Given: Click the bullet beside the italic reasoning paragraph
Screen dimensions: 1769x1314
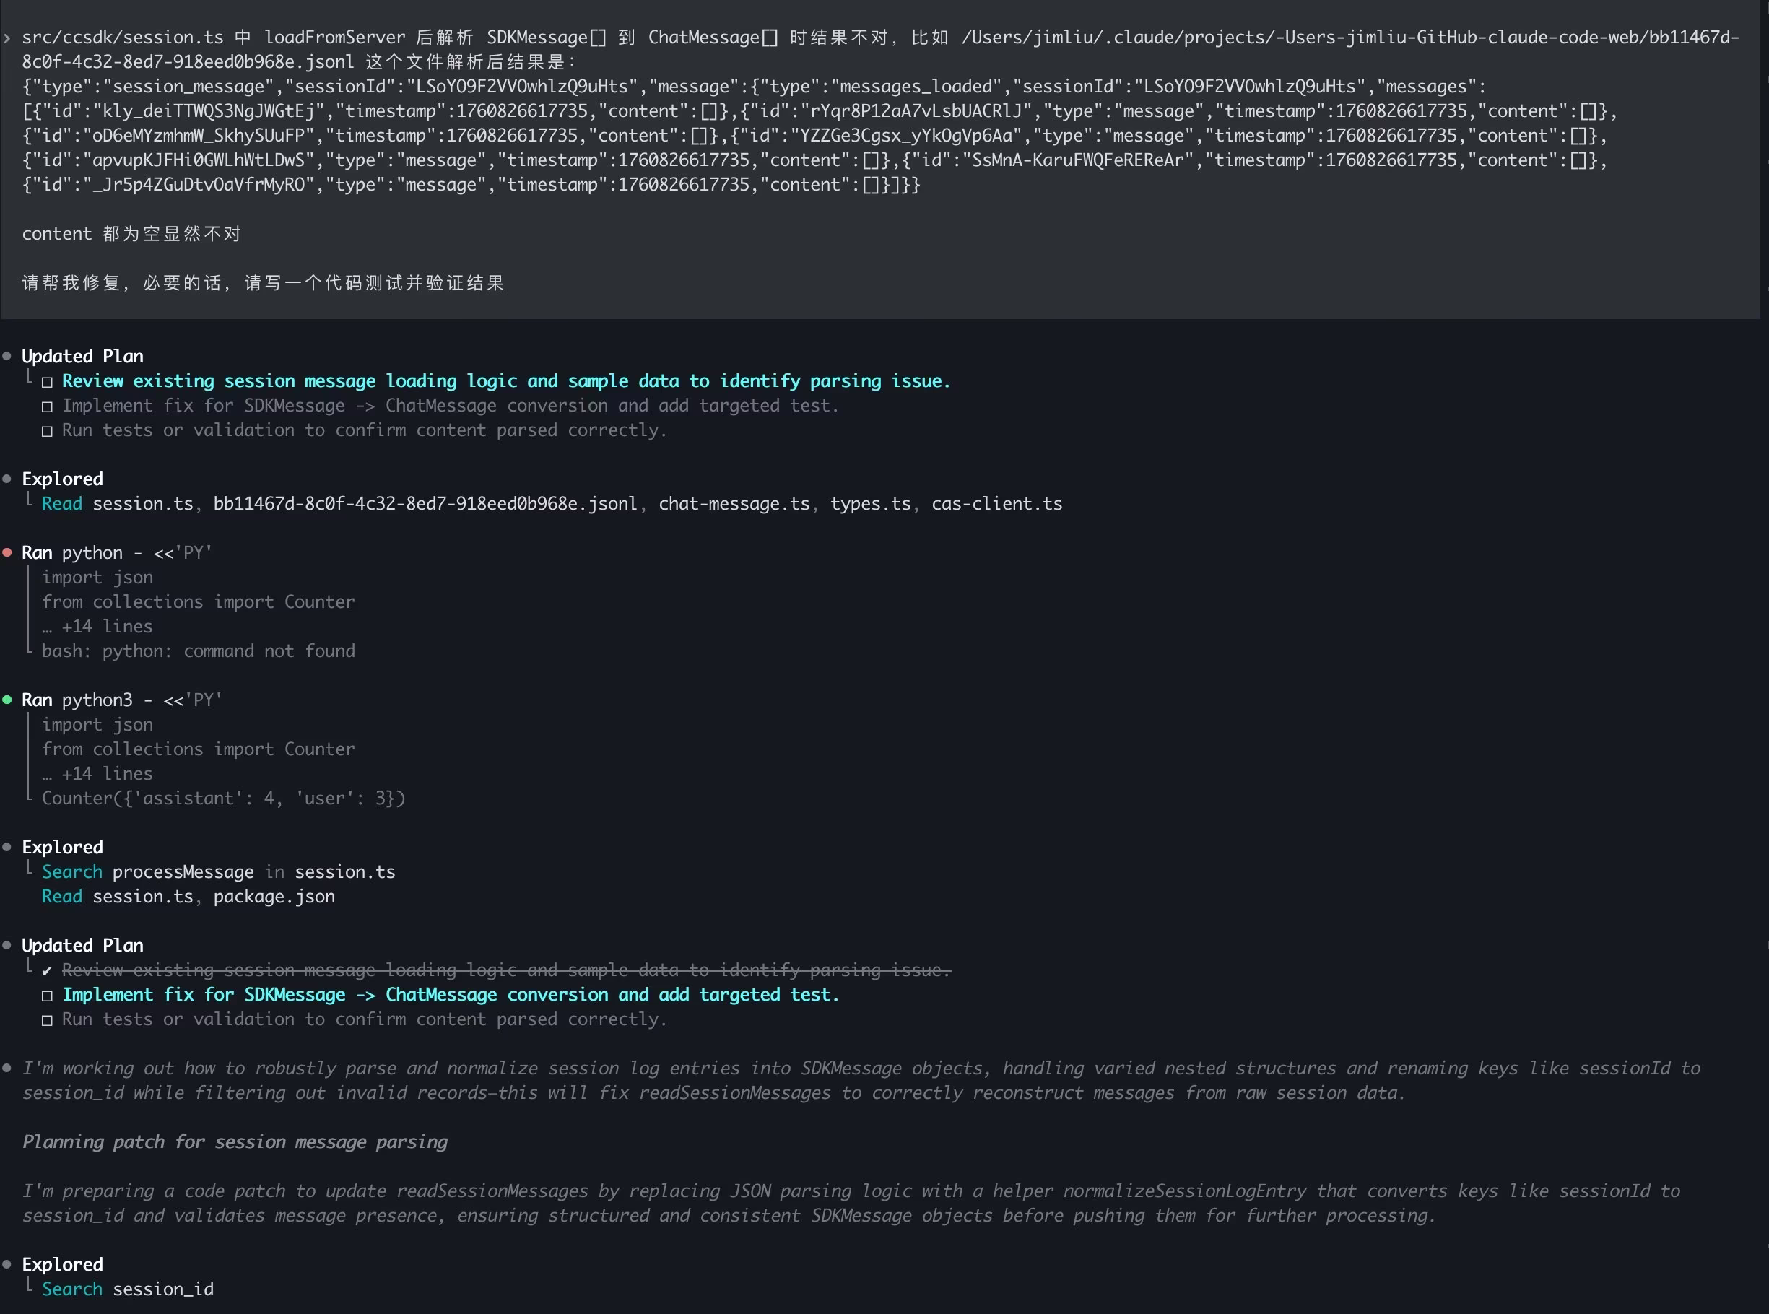Looking at the screenshot, I should point(7,1067).
